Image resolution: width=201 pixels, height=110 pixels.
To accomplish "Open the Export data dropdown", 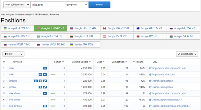I will click(187, 54).
